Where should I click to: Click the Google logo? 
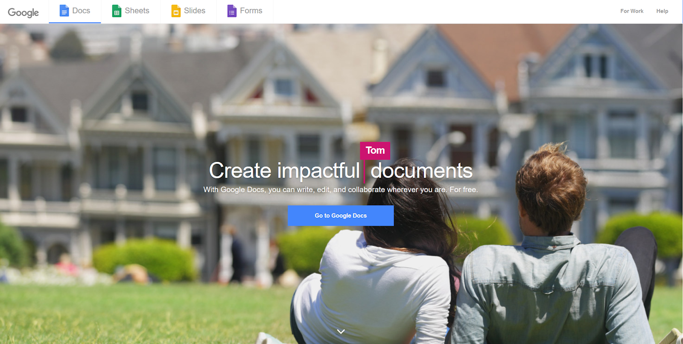[23, 12]
